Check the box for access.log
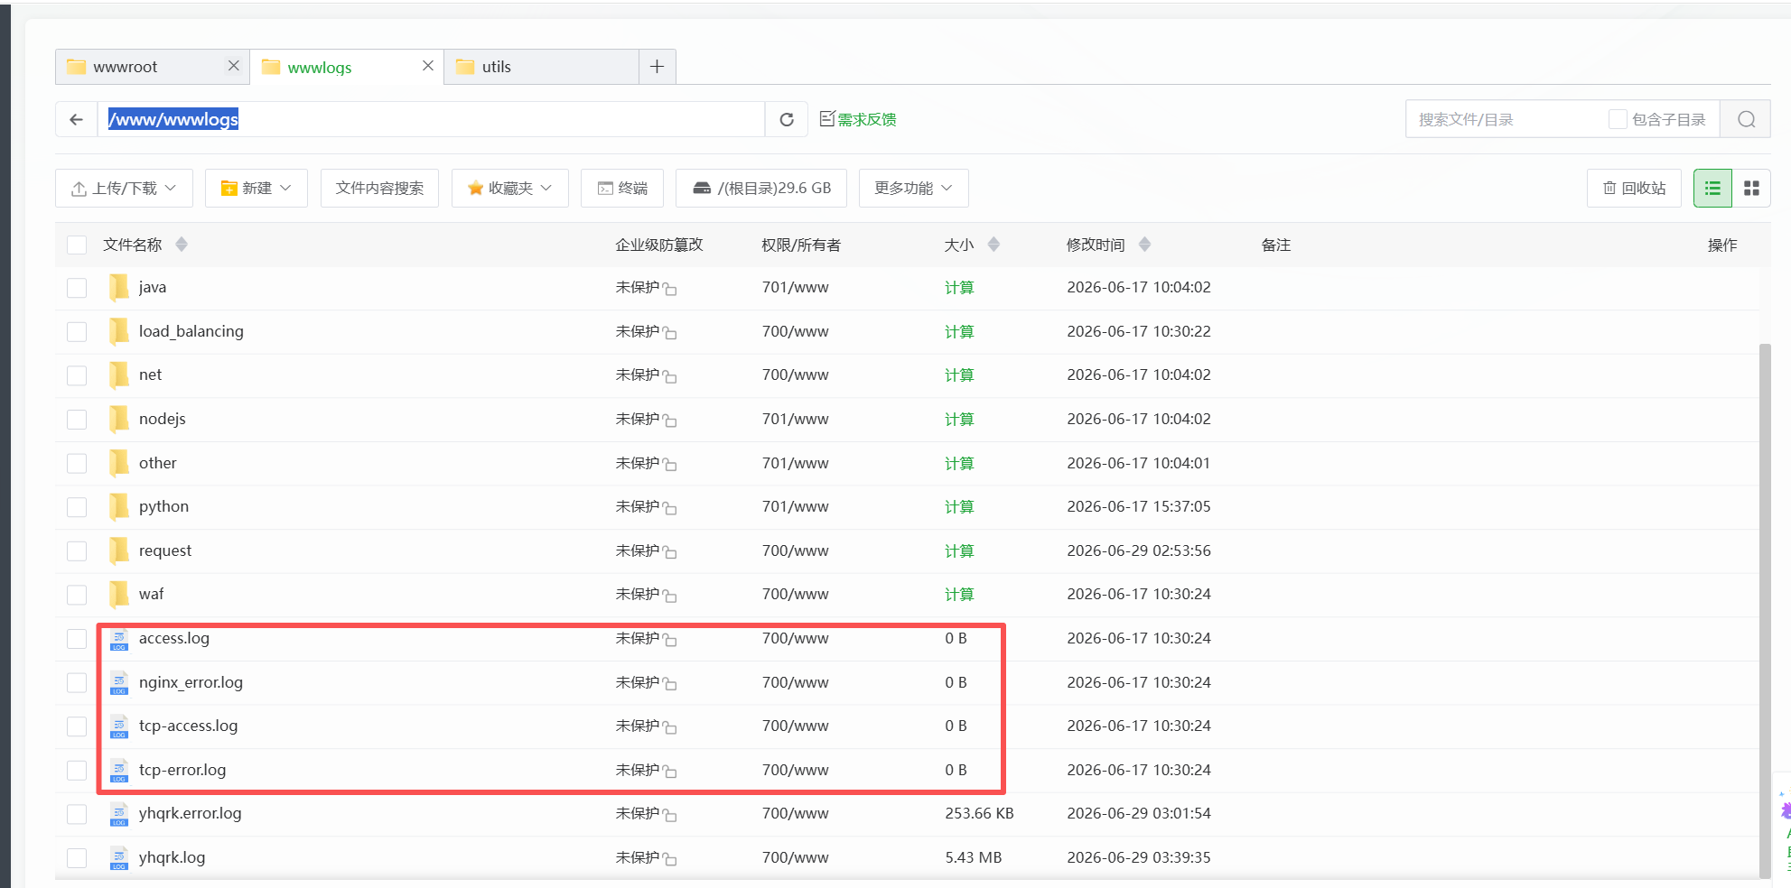The image size is (1791, 888). pos(77,639)
